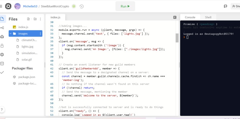Run the project with Run button
Image resolution: width=240 pixels, height=119 pixels.
click(125, 6)
